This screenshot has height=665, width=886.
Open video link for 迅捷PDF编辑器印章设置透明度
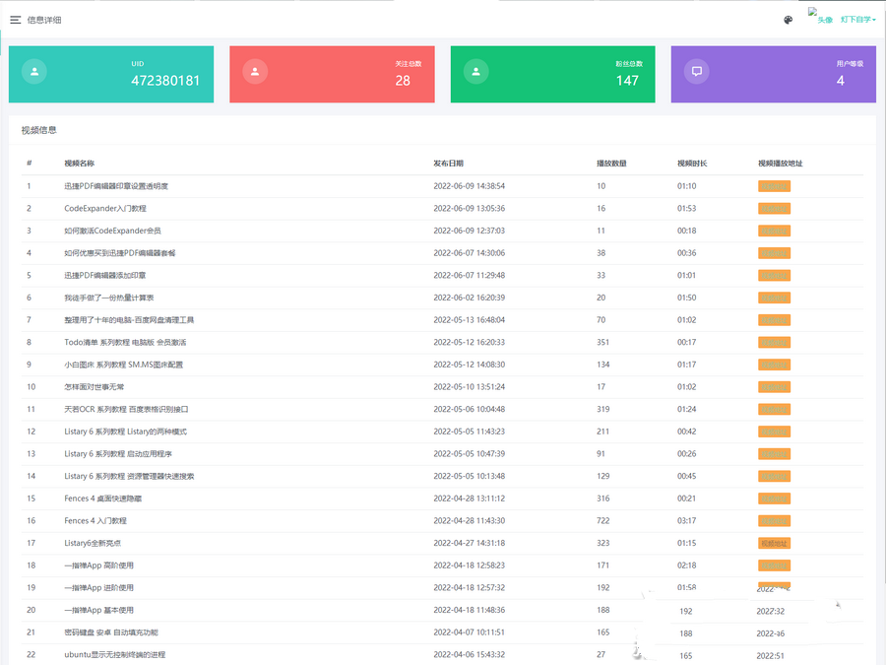tap(774, 186)
